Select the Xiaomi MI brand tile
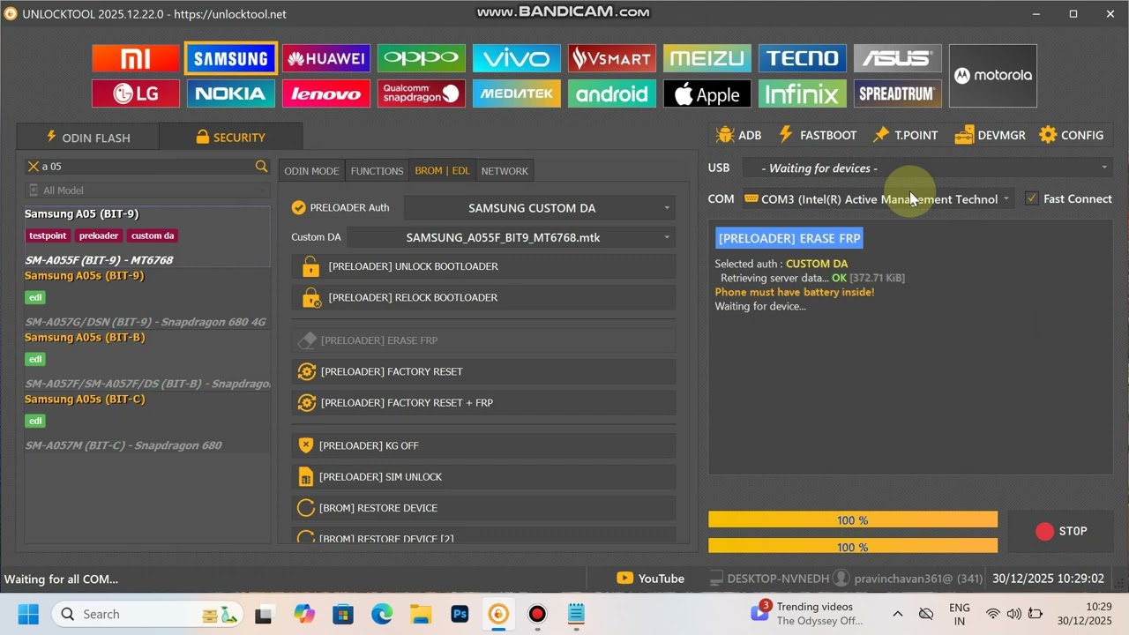Screen dimensions: 1129x635 pos(136,58)
